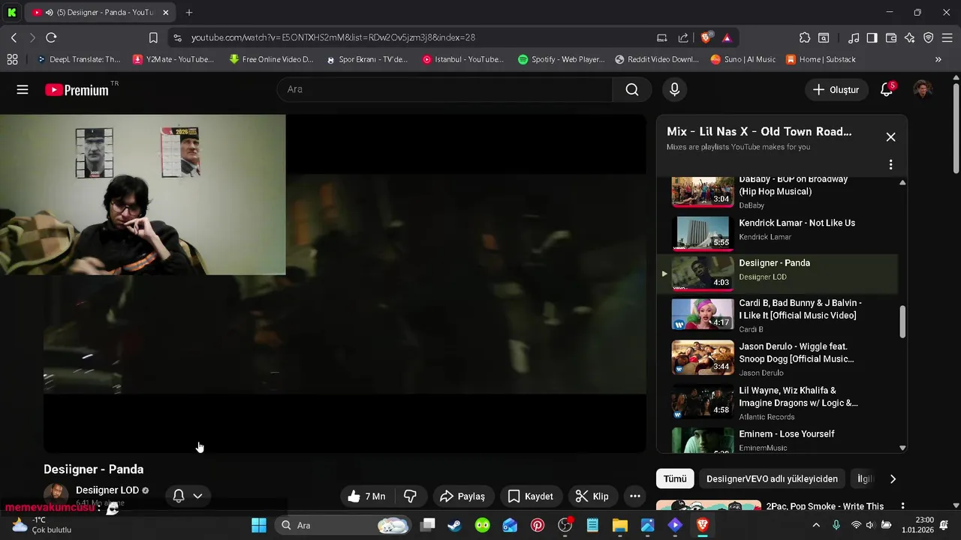This screenshot has height=540, width=961.
Task: Open the Brave main menu
Action: 947,37
